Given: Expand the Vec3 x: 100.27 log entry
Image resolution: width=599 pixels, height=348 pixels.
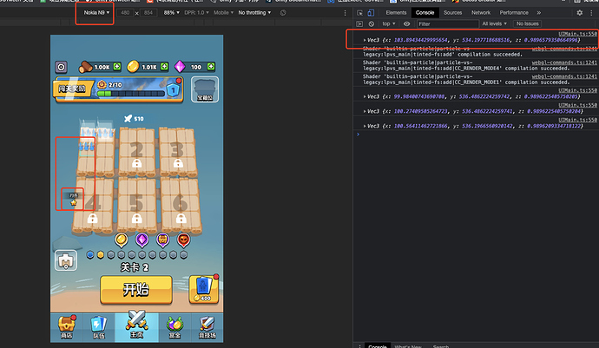Looking at the screenshot, I should [365, 112].
